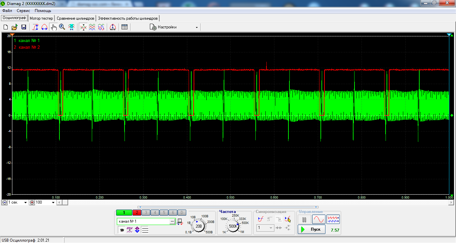456x243 pixels.
Task: Switch to the Сравнение цилиндров tab
Action: pyautogui.click(x=75, y=18)
